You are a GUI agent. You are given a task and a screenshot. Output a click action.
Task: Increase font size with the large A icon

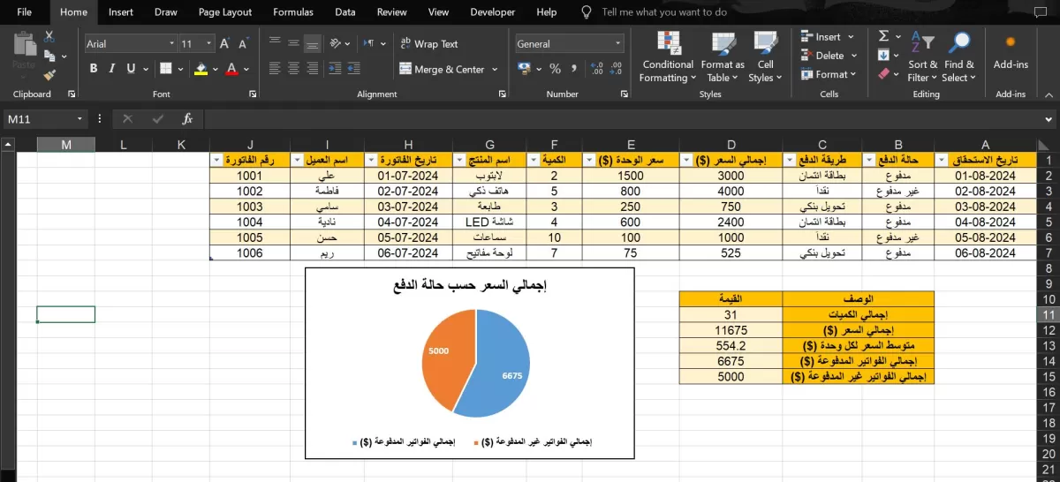[225, 43]
